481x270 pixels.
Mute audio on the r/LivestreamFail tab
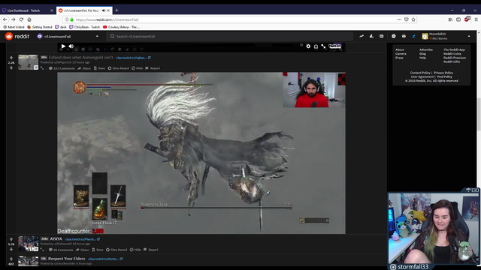click(104, 10)
